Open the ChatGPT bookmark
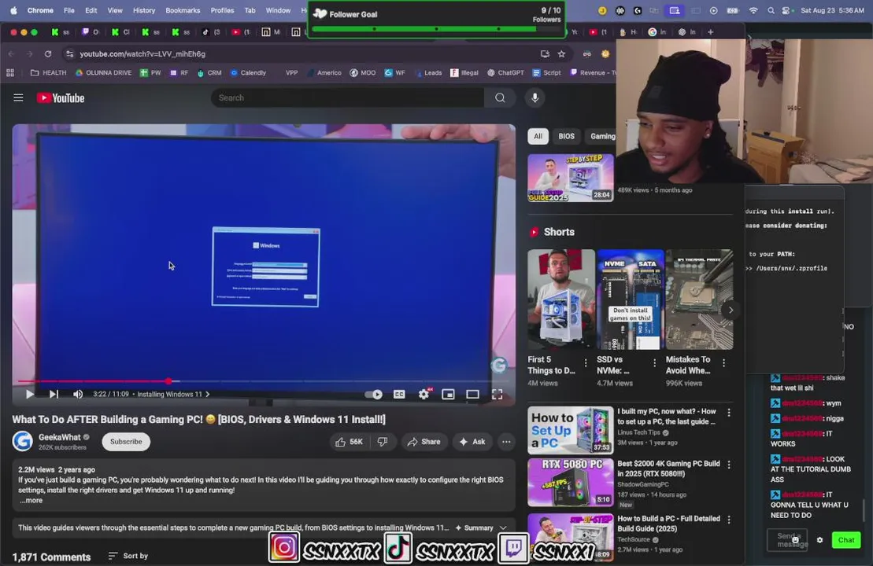 coord(505,73)
